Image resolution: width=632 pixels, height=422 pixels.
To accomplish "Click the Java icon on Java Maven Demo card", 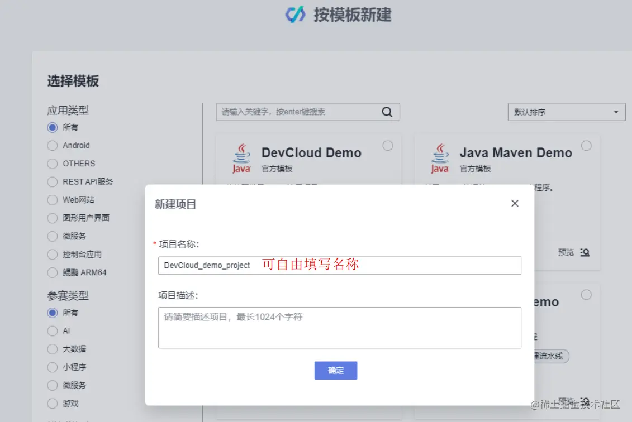I will point(440,159).
